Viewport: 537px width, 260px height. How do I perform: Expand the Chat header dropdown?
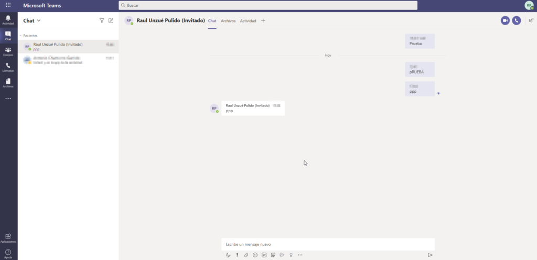coord(38,20)
